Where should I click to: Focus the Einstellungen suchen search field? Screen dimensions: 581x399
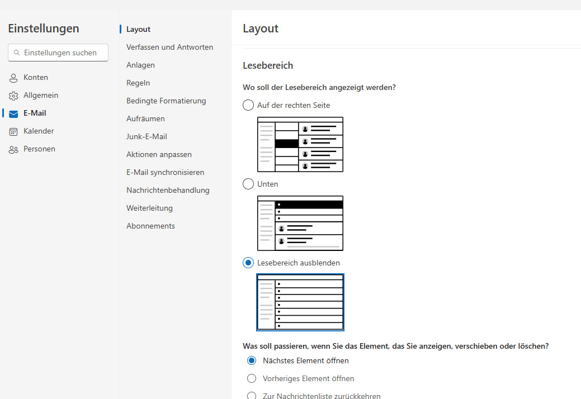coord(58,53)
